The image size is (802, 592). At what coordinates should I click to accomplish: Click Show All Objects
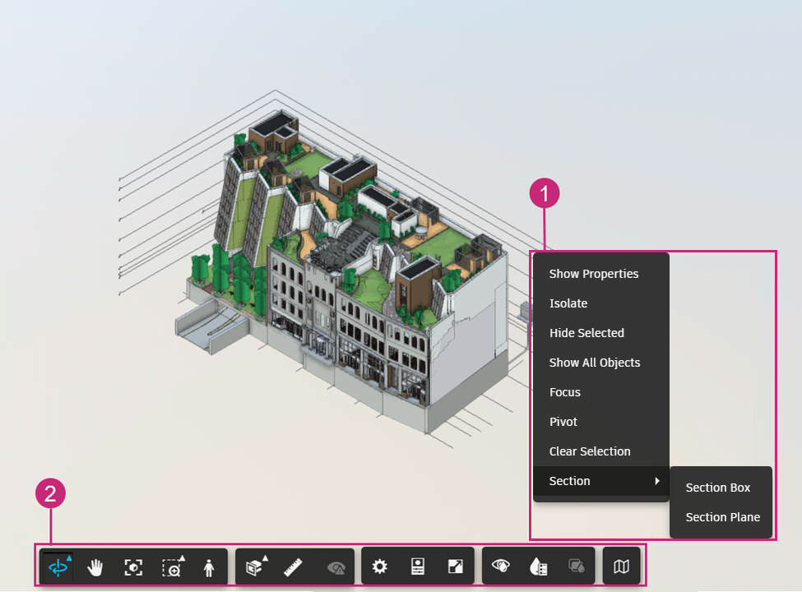[593, 363]
